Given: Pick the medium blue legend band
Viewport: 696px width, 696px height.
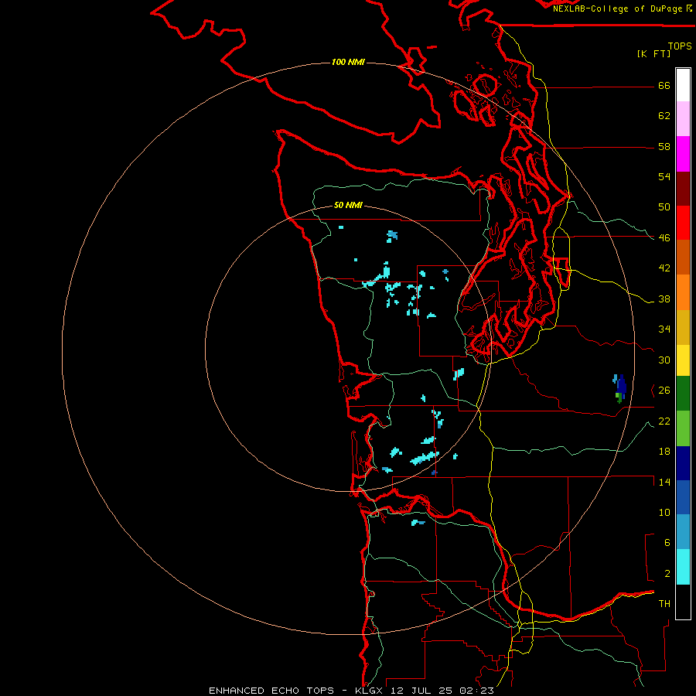Looking at the screenshot, I should 683,497.
